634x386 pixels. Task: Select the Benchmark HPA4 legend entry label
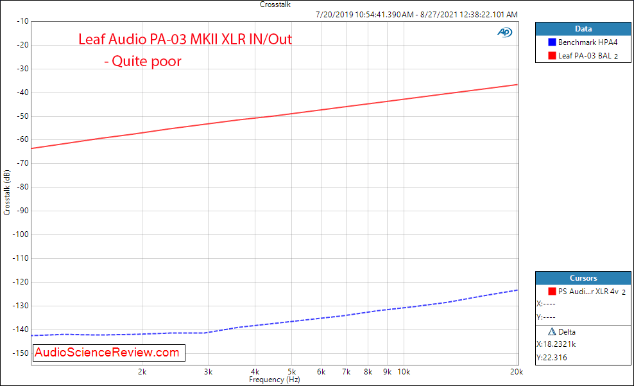point(588,42)
